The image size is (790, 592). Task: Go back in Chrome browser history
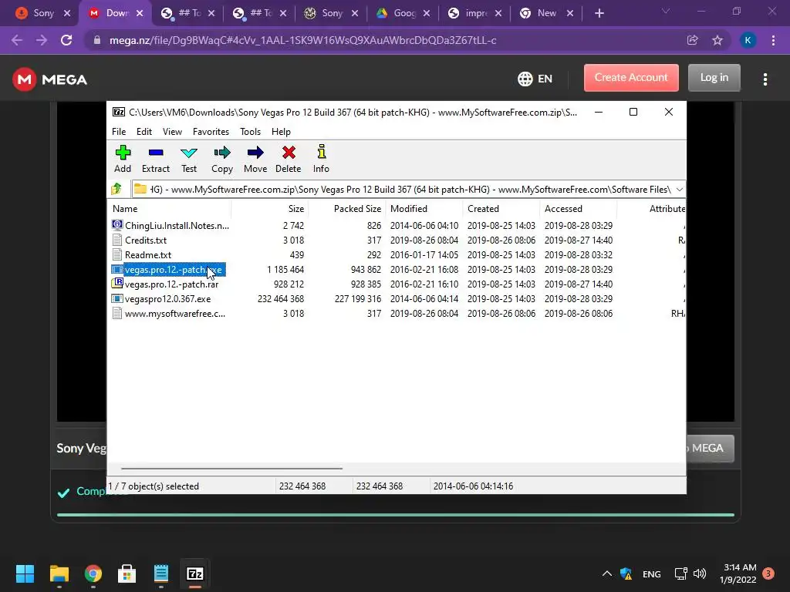pos(17,40)
